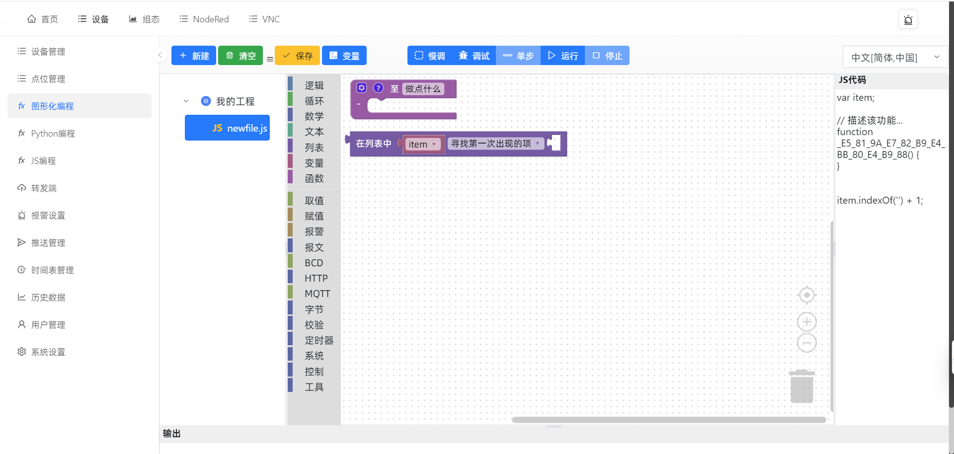
Task: Click the question mark help icon on block
Action: coord(378,88)
